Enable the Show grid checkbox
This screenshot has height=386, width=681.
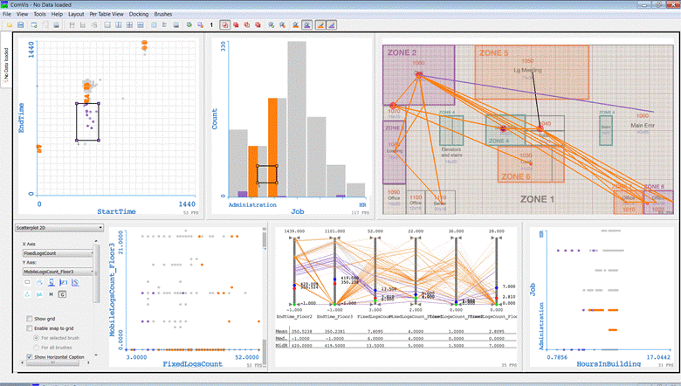tap(30, 319)
